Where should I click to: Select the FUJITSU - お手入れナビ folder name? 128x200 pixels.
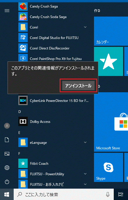(x=47, y=184)
